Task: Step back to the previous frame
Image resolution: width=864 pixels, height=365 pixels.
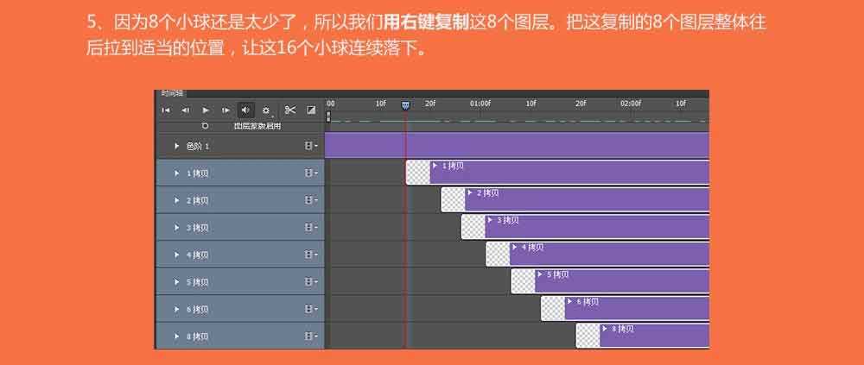Action: point(185,110)
